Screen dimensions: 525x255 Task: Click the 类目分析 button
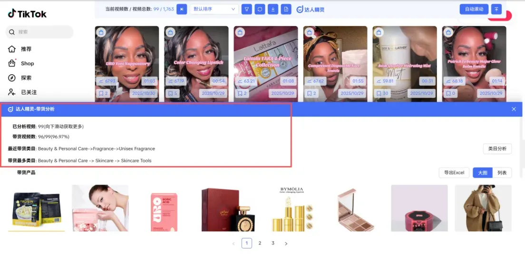coord(497,149)
